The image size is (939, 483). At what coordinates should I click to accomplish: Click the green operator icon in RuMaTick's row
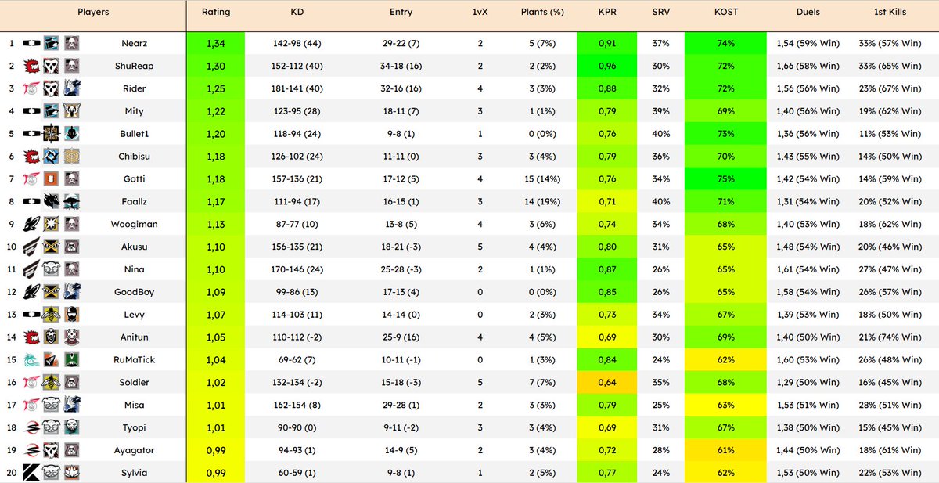[x=71, y=360]
